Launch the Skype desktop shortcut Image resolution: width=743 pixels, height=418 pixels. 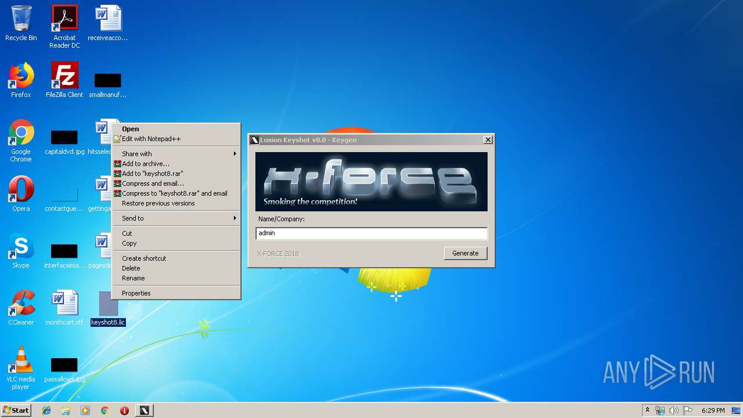coord(21,251)
